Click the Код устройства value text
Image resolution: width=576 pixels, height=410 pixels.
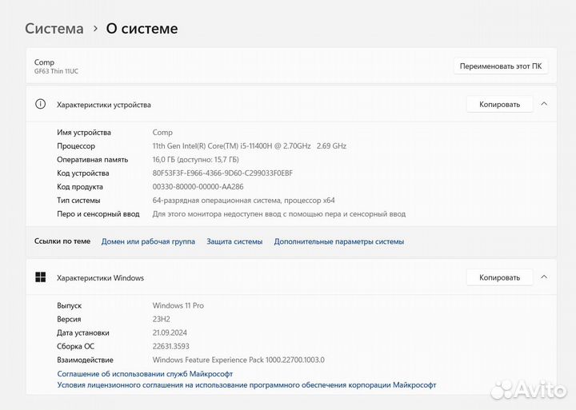[222, 173]
